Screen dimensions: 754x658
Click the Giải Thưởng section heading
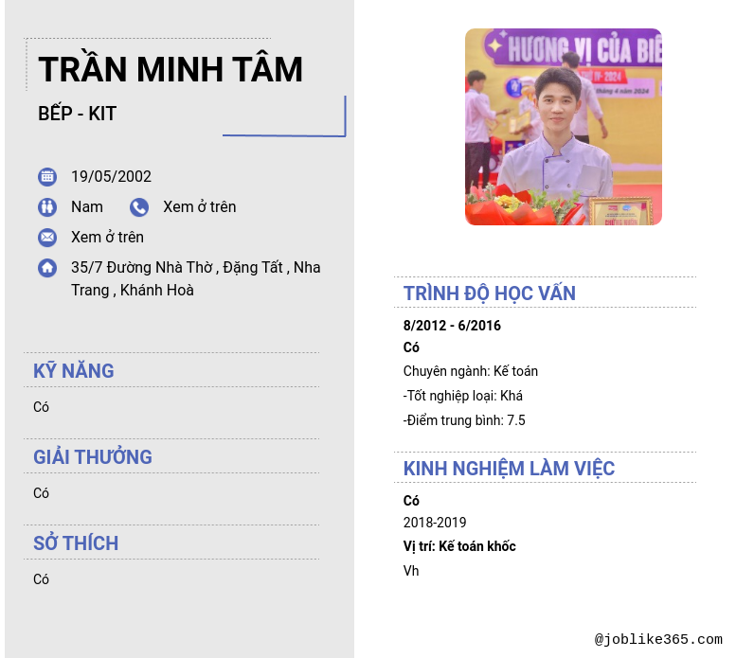93,457
